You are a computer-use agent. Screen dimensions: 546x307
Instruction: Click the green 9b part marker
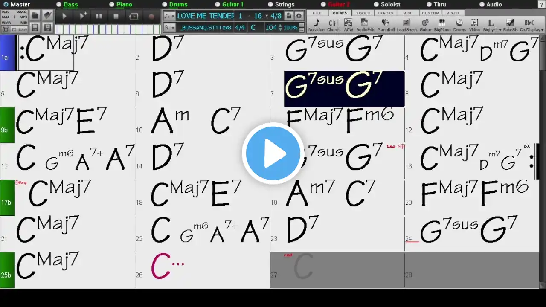point(7,125)
